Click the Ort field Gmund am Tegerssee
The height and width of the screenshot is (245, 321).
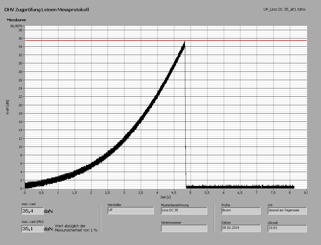coord(287,211)
